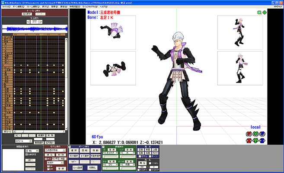Open the 表示(V) menu

point(45,6)
